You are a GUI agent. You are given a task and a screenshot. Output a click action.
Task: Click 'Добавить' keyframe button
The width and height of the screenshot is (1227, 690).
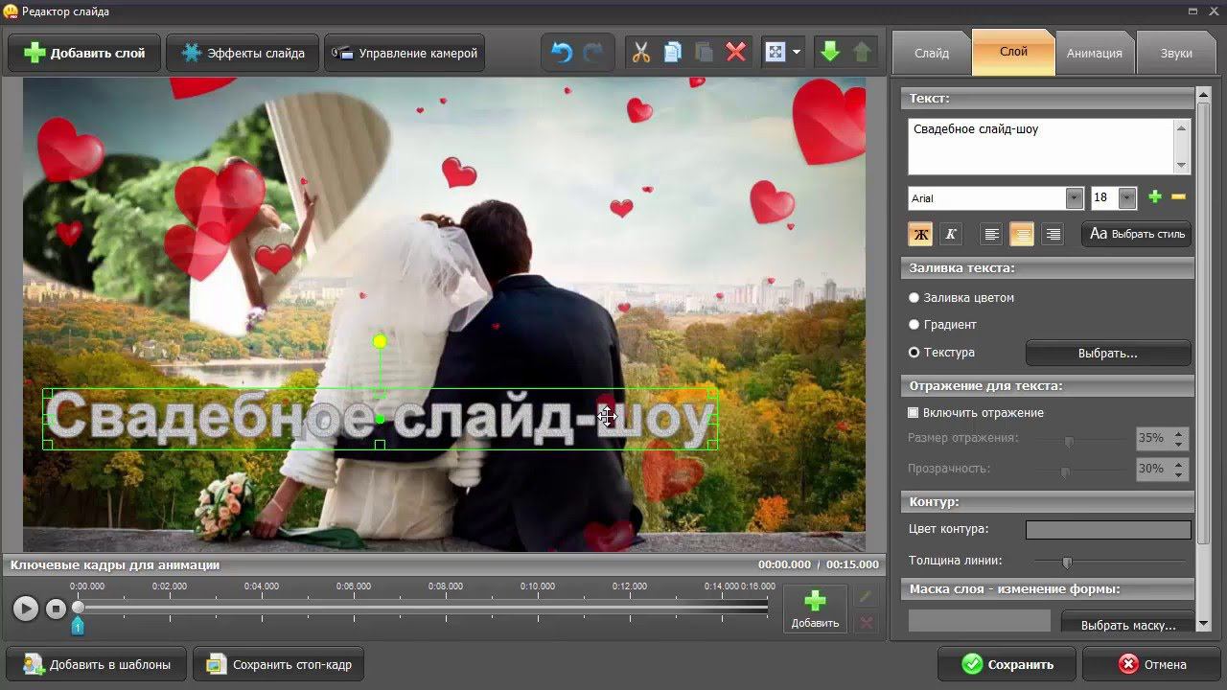(x=815, y=609)
